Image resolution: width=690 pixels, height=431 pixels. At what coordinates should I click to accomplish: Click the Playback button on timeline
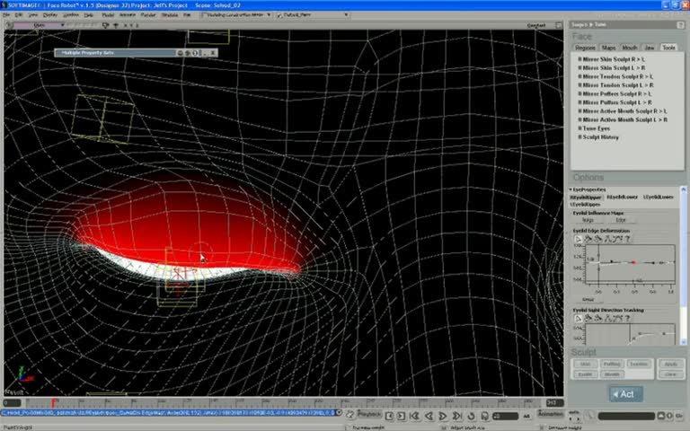coord(369,414)
